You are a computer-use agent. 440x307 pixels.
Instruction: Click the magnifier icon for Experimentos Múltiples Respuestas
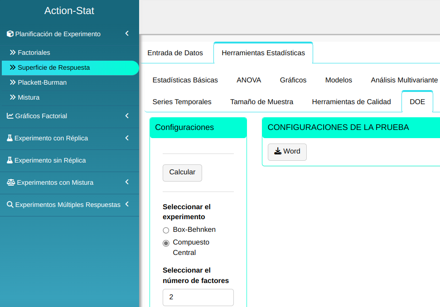coord(10,205)
